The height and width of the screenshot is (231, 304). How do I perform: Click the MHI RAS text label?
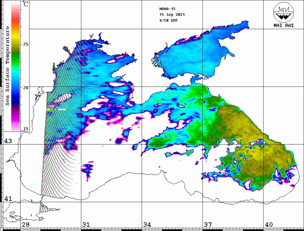[x=283, y=25]
